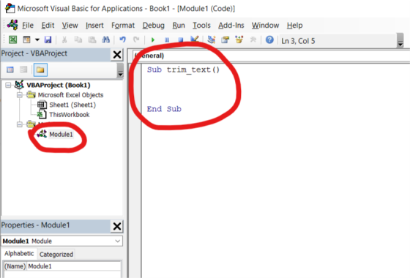Click the Redo toolbar icon
This screenshot has width=410, height=278.
coord(136,40)
